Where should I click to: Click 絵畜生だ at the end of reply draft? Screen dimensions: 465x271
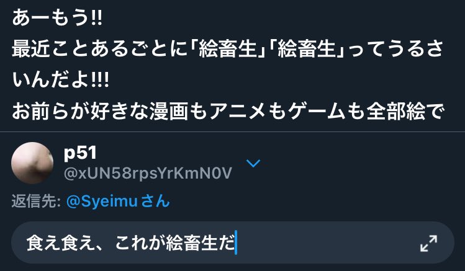point(200,243)
